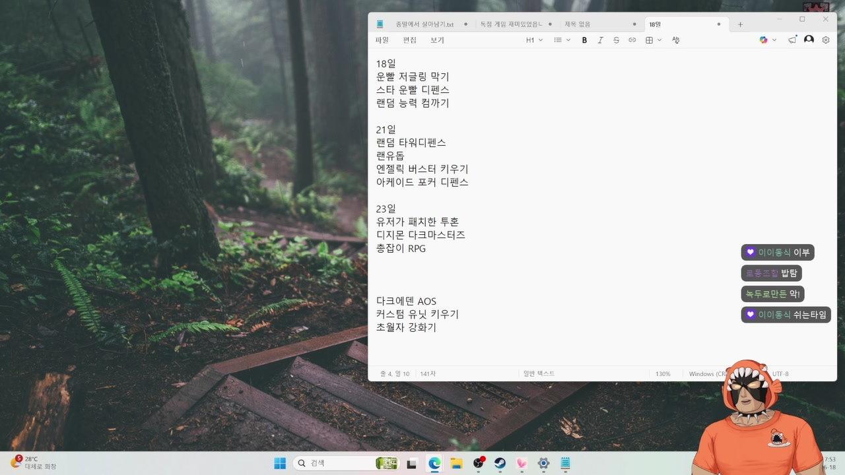
Task: Open Task View in the taskbar
Action: coord(412,463)
